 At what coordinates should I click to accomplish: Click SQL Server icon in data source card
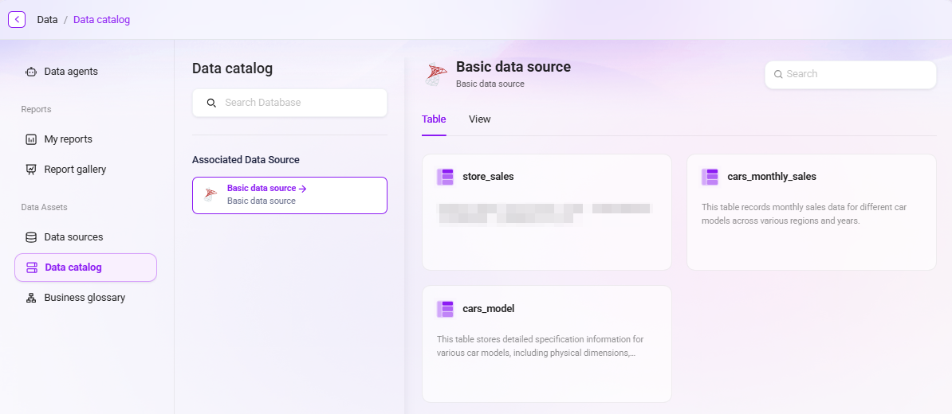[210, 195]
